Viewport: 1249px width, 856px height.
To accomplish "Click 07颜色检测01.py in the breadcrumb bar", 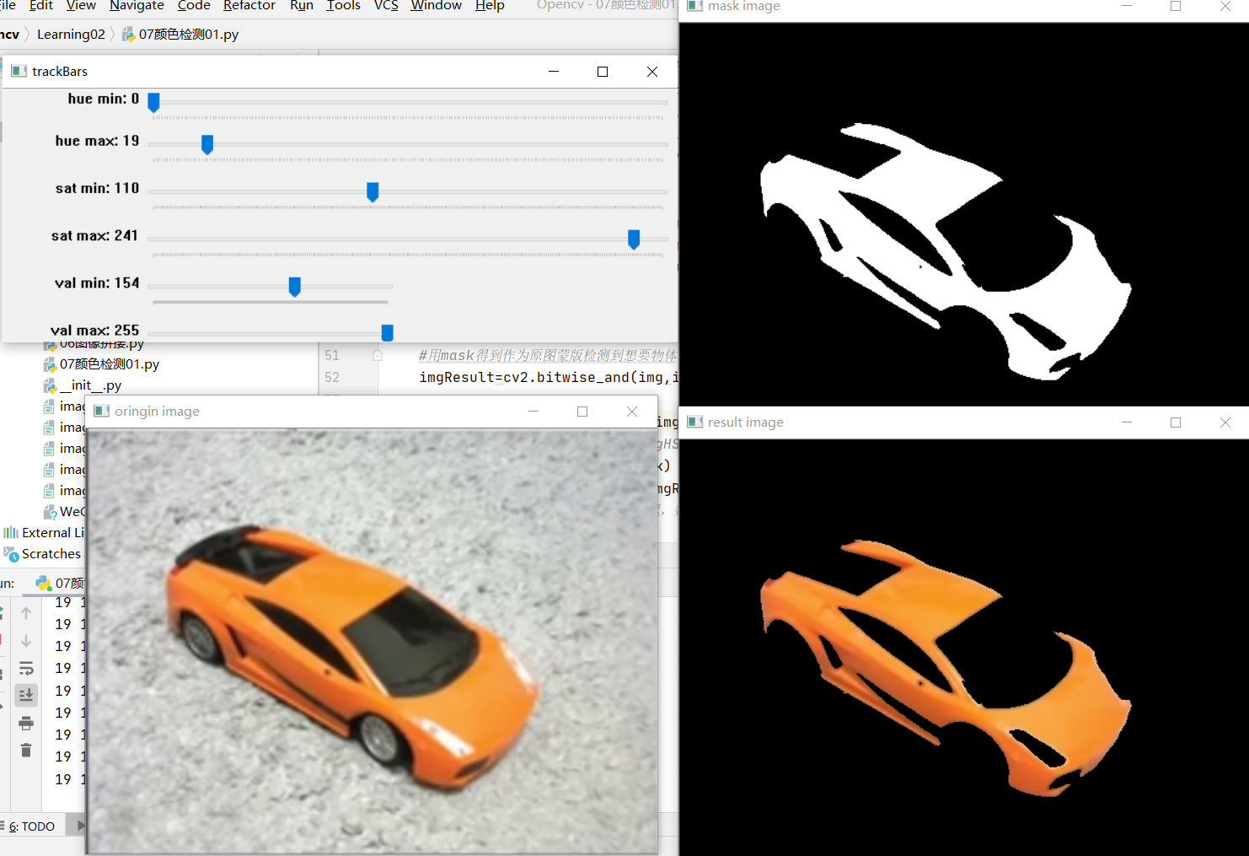I will (x=189, y=34).
